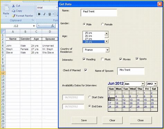Pick June 30 on the calendar
Viewport: 164px width, 129px height.
pyautogui.click(x=154, y=107)
